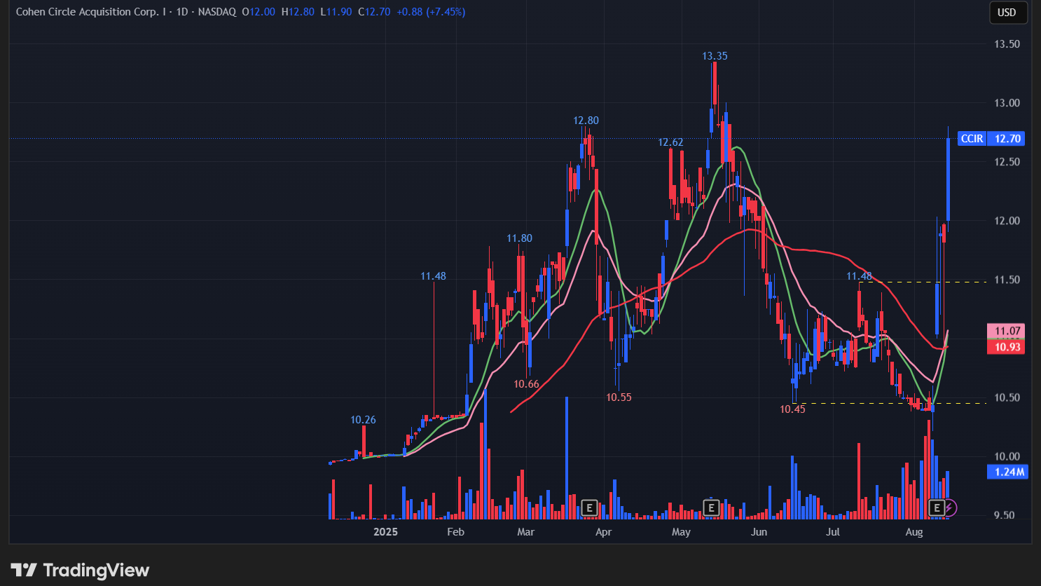Click the L11.90 low value in header
This screenshot has width=1041, height=586.
pos(336,12)
